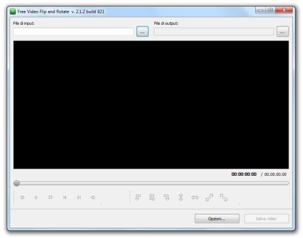The width and height of the screenshot is (303, 238).
Task: Click the 'File di output:' label
Action: coord(166,24)
